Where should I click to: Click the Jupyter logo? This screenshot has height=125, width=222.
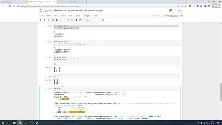46,11
